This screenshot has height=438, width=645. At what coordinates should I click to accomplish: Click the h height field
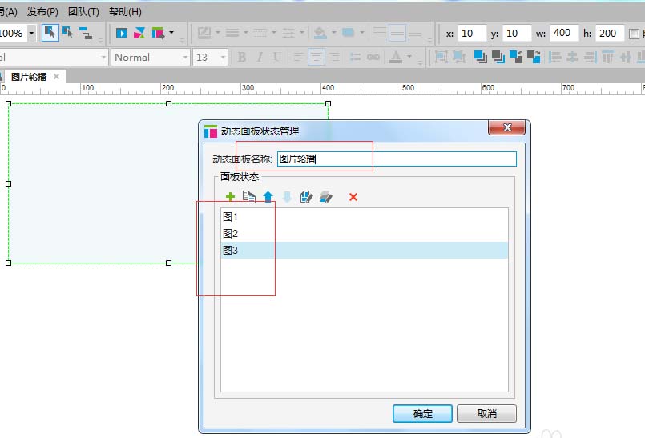tap(610, 34)
